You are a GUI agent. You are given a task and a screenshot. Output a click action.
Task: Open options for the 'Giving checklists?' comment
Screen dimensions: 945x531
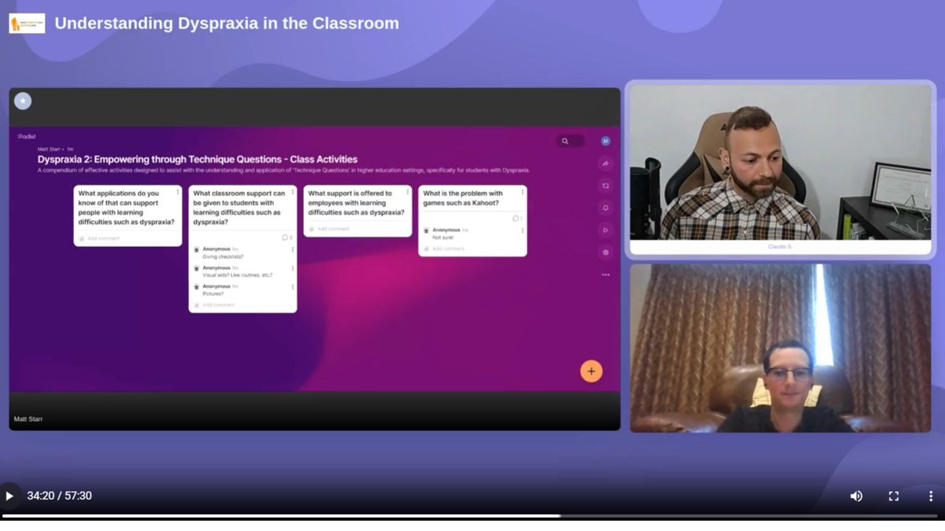(292, 249)
